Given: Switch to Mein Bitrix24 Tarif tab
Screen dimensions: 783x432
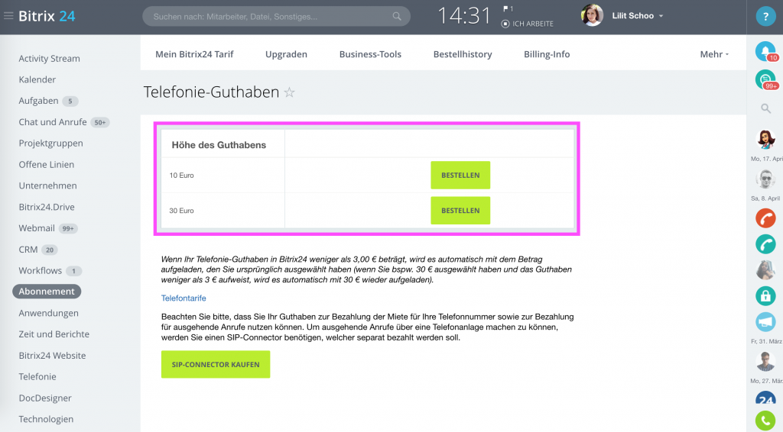Looking at the screenshot, I should (x=194, y=54).
